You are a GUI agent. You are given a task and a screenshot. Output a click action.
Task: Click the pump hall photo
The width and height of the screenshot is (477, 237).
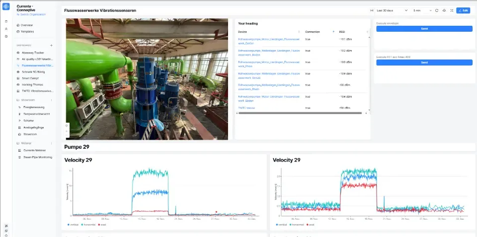(x=147, y=79)
